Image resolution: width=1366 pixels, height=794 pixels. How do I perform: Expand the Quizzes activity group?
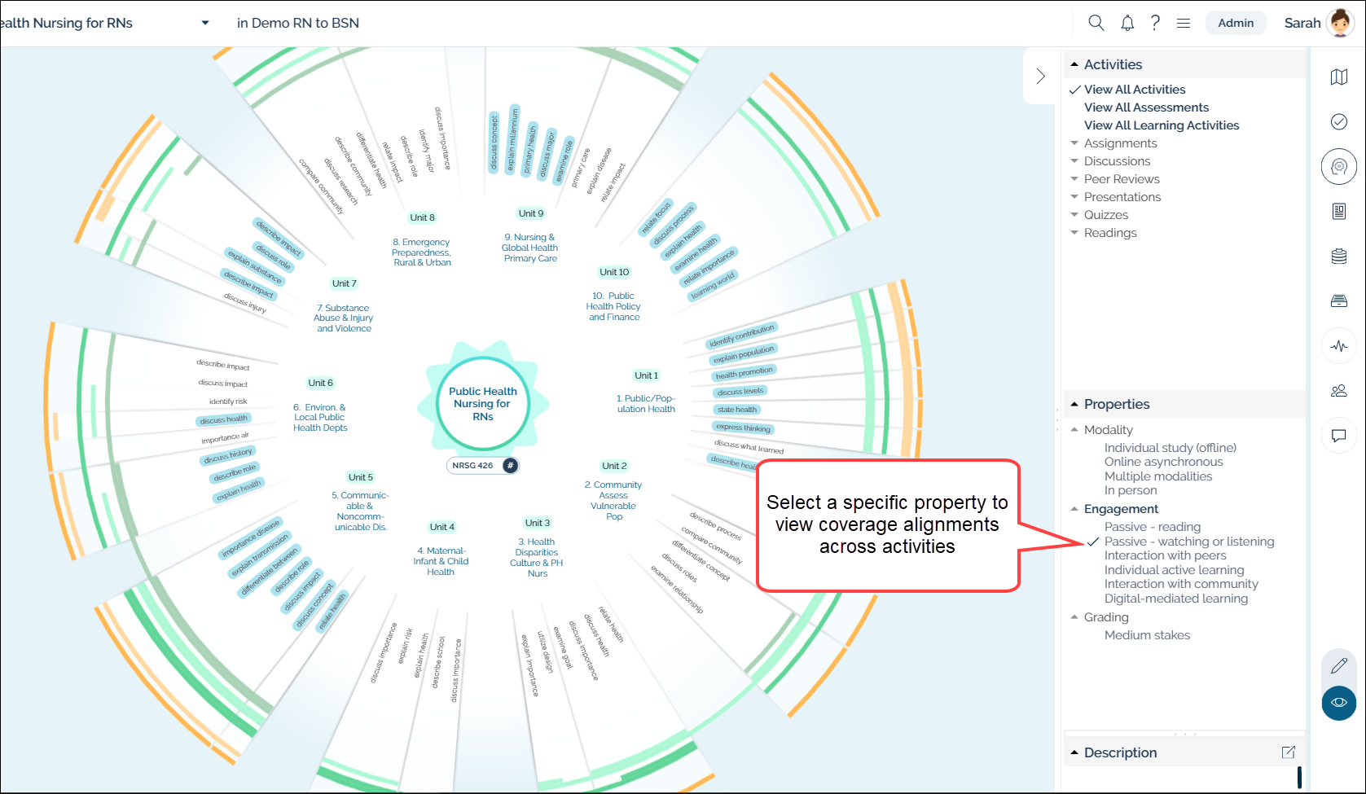[x=1105, y=215]
